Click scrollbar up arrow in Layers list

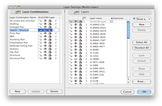[x=128, y=79]
